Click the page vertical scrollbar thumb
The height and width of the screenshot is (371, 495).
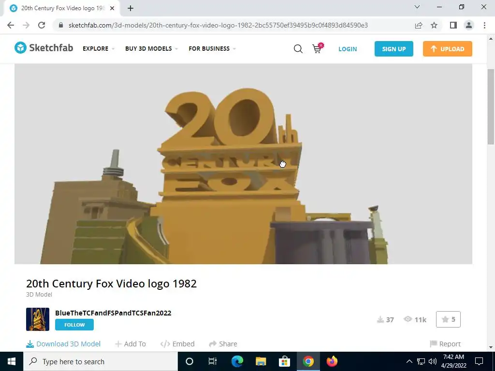[491, 107]
